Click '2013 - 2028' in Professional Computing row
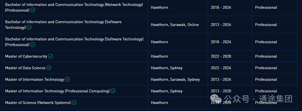 [x=221, y=91]
